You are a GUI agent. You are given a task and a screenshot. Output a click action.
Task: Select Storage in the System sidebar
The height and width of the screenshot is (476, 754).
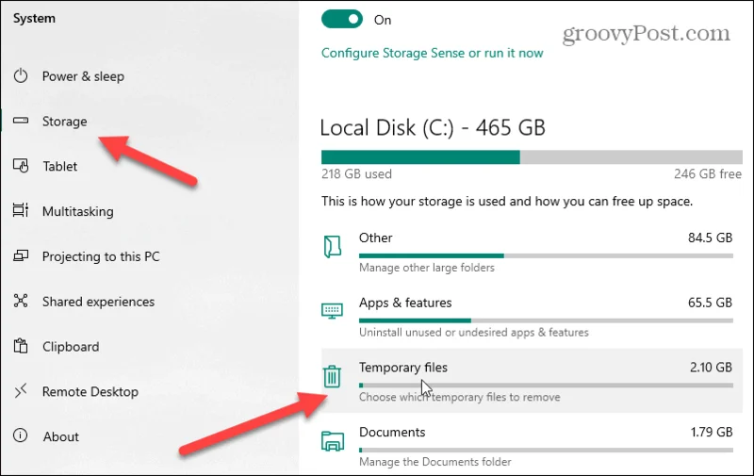(64, 122)
